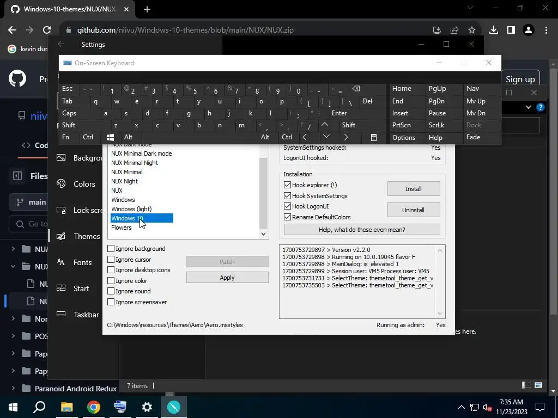The image size is (558, 418).
Task: Open Chrome three-dot menu
Action: click(x=546, y=30)
